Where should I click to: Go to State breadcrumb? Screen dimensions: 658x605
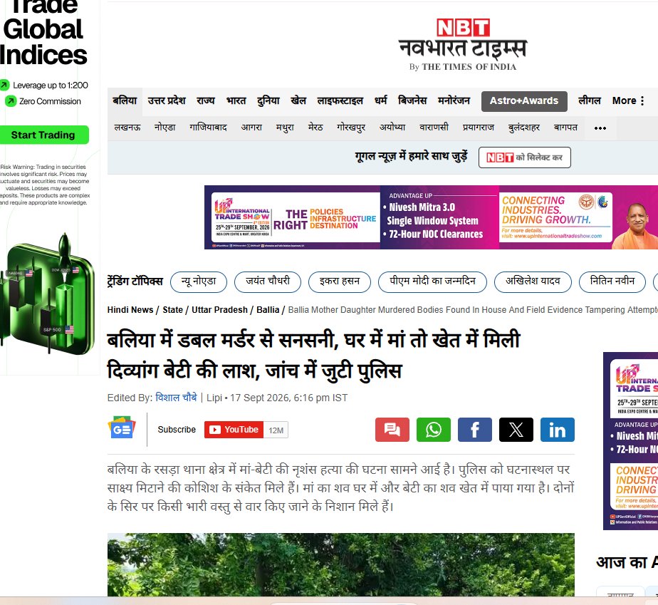(172, 310)
